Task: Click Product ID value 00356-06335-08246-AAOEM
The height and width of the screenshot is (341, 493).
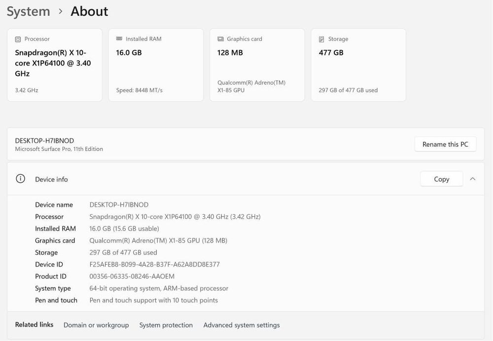Action: pos(132,276)
